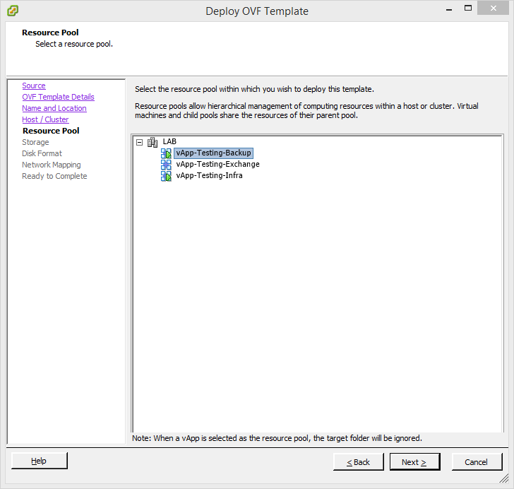Viewport: 514px width, 489px height.
Task: Return to Host / Cluster step
Action: pyautogui.click(x=45, y=119)
